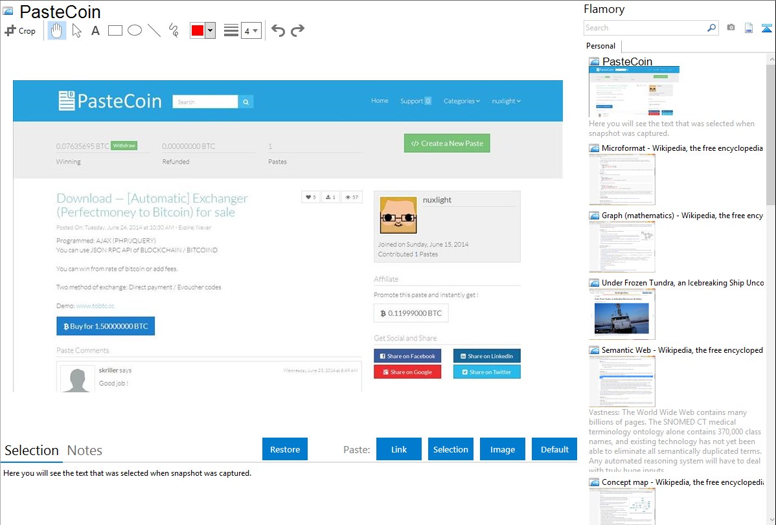Expand the nuxlight user dropdown
This screenshot has height=525, width=776.
[506, 100]
